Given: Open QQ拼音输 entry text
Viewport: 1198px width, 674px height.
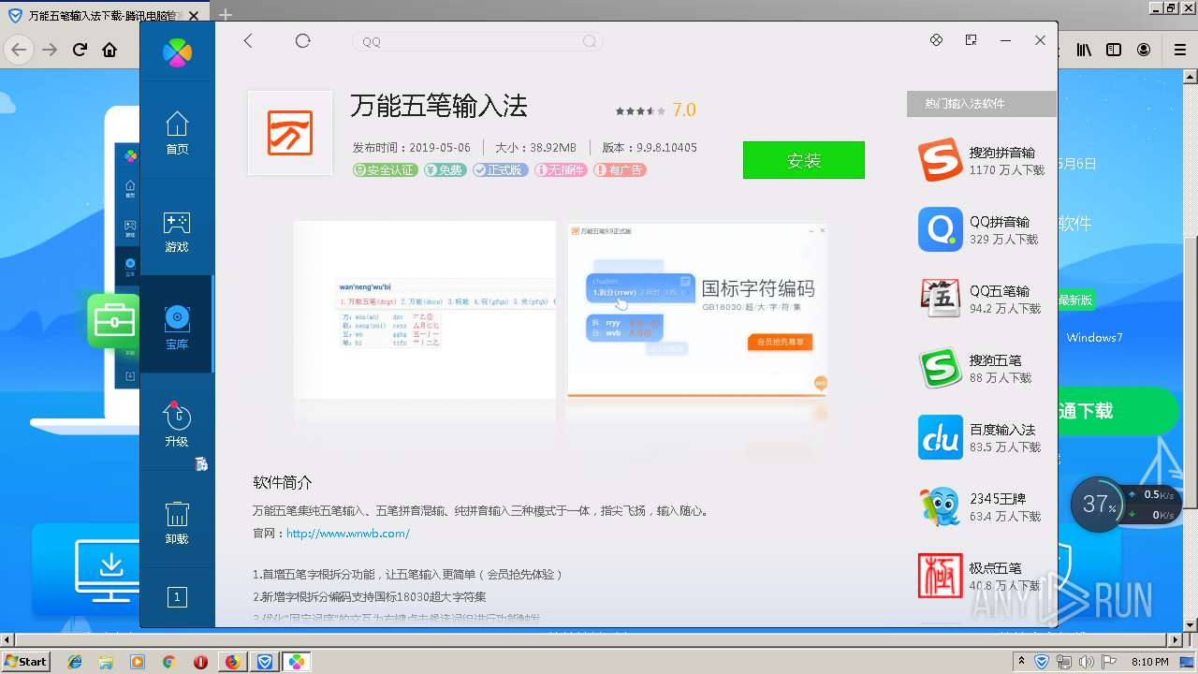Looking at the screenshot, I should tap(1000, 222).
